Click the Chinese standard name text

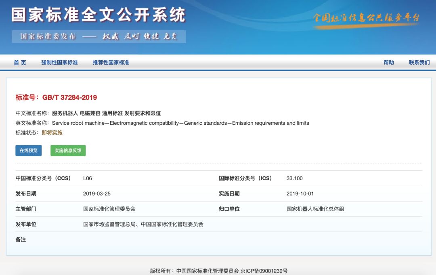[106, 113]
